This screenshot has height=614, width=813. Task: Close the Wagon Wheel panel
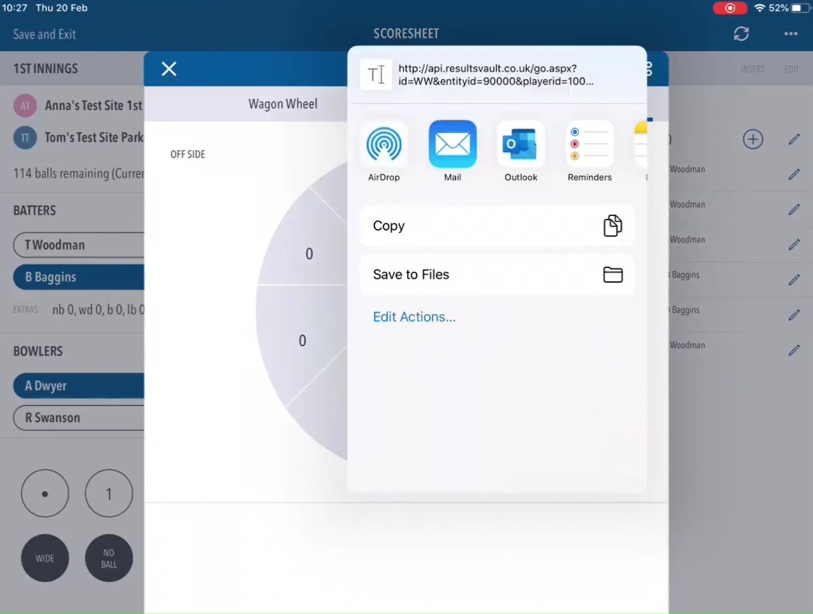pyautogui.click(x=169, y=69)
